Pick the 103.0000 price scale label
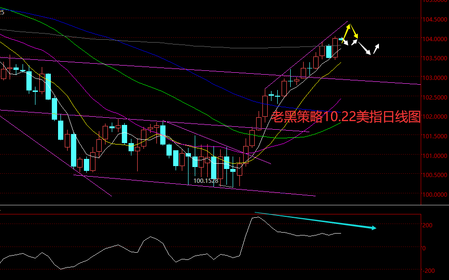This screenshot has height=280, width=449. 435,78
